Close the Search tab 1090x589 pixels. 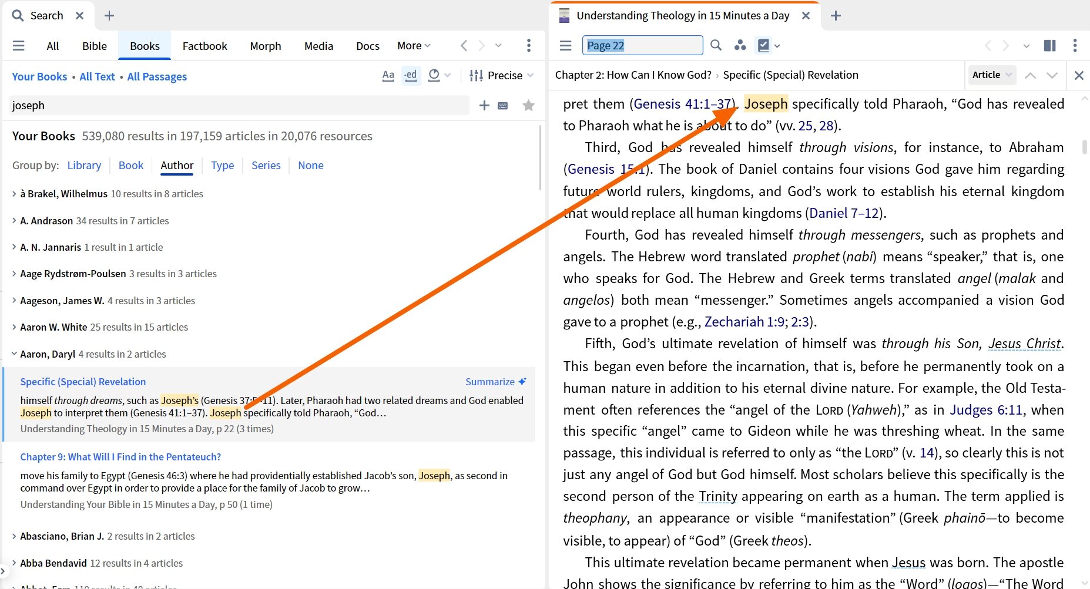[x=80, y=16]
